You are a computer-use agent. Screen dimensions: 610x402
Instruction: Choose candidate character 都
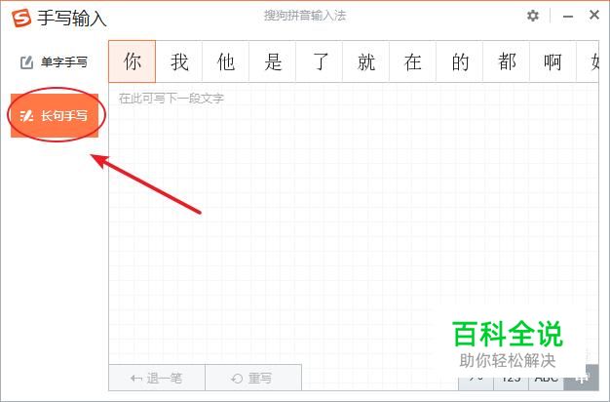506,61
